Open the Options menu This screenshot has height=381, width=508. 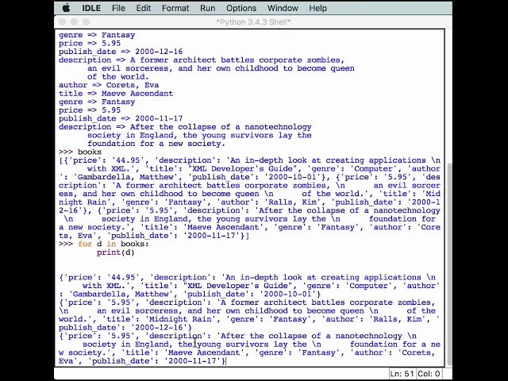(x=241, y=8)
